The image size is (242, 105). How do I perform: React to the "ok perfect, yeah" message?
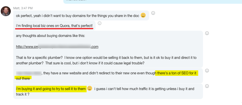153,13
